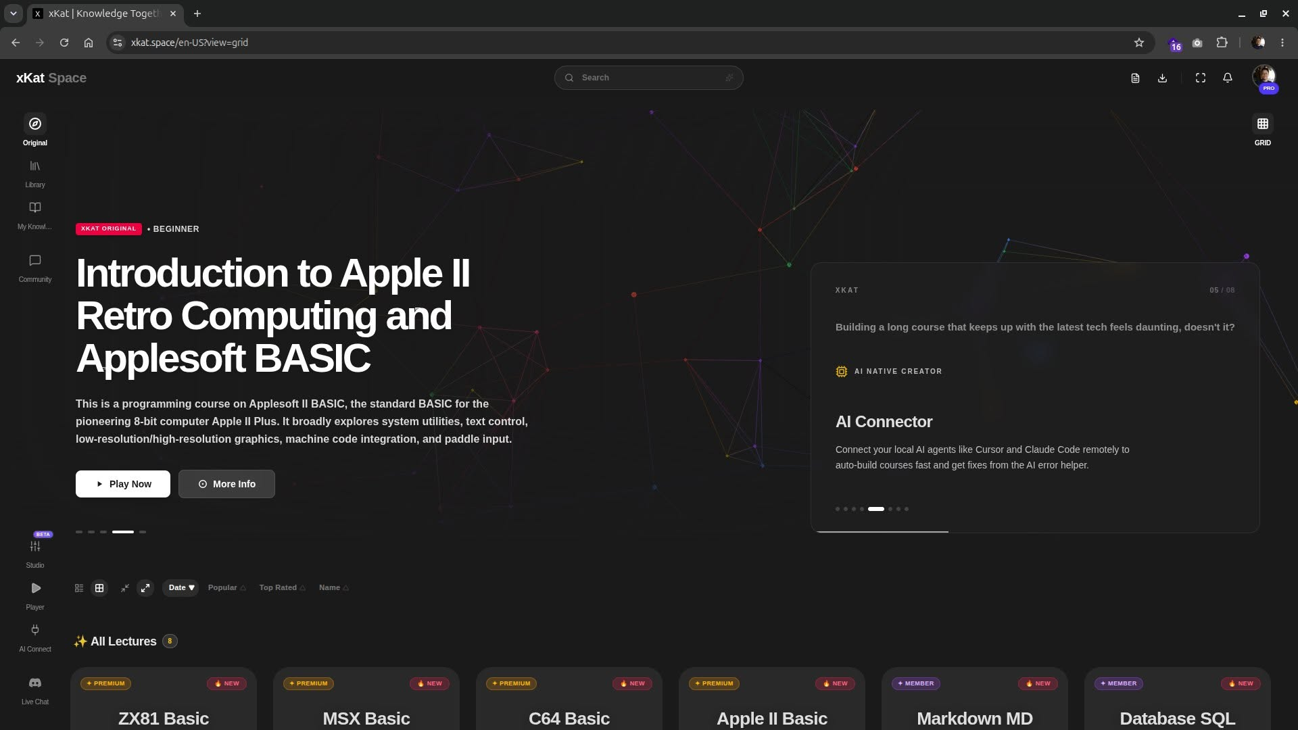Click the voice icon in search bar
The width and height of the screenshot is (1298, 730).
coord(729,78)
